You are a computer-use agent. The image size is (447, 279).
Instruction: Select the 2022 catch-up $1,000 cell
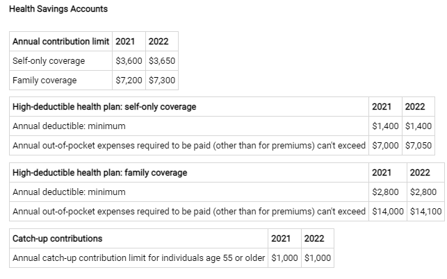coord(318,258)
